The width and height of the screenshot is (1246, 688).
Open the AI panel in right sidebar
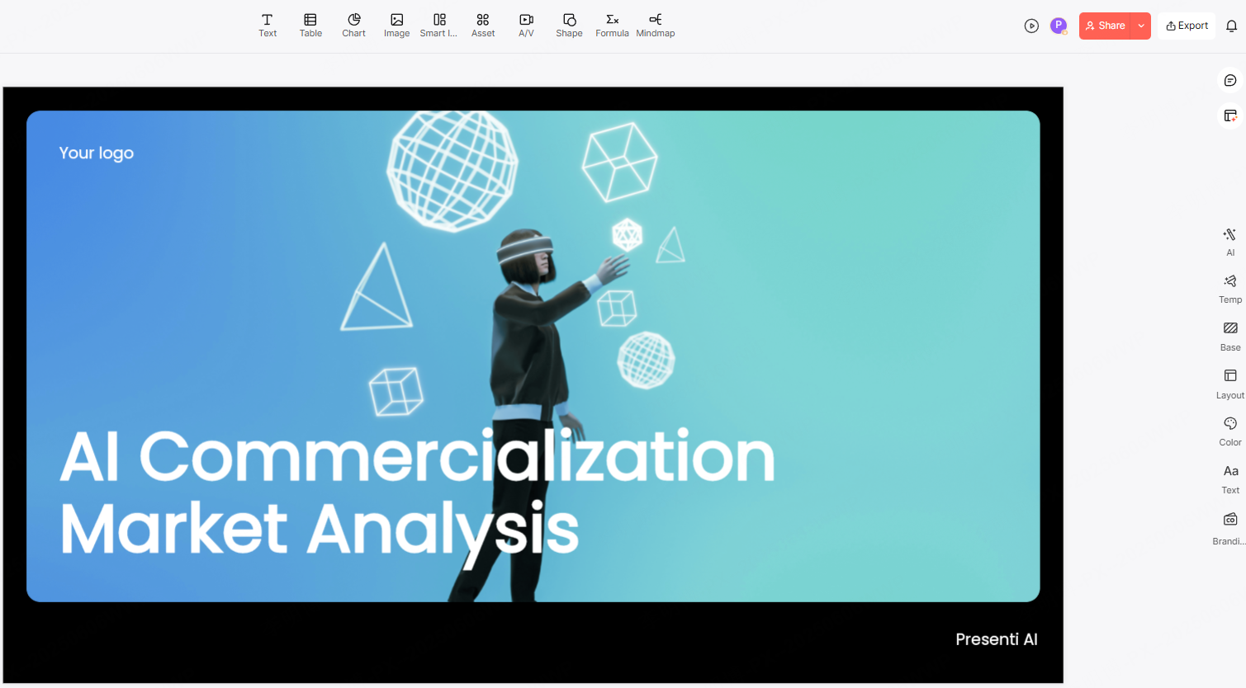[x=1230, y=241]
